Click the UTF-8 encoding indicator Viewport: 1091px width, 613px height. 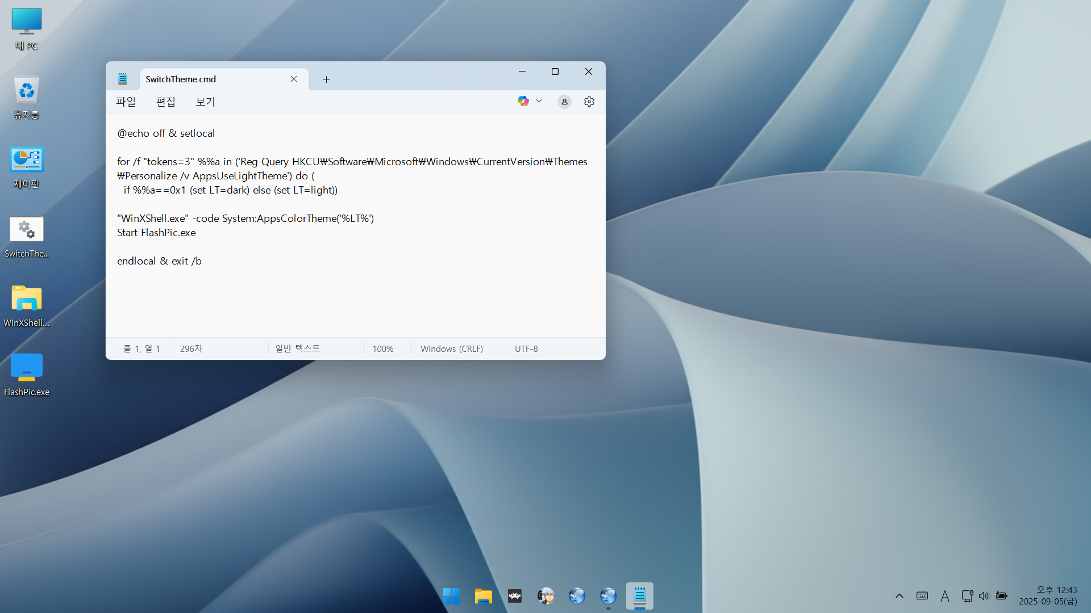click(526, 349)
